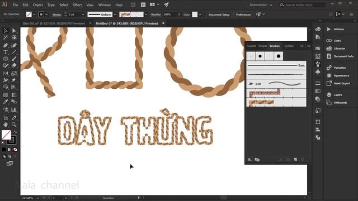The width and height of the screenshot is (358, 201).
Task: Select the Selection tool
Action: 6,31
